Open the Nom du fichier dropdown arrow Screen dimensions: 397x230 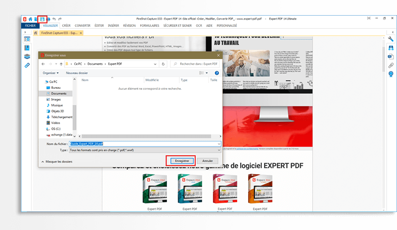click(219, 144)
